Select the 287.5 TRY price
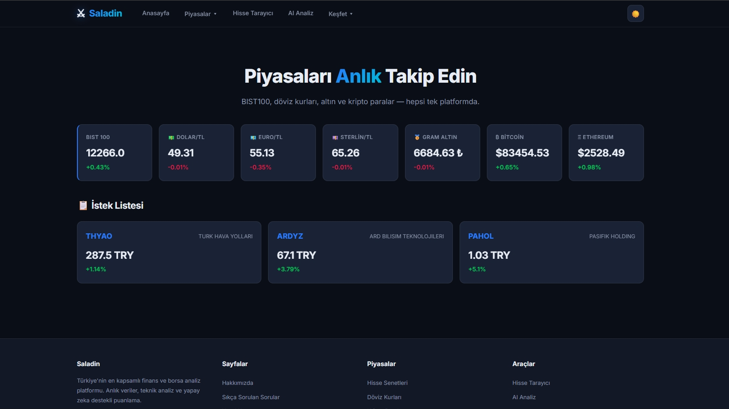Screen dimensions: 729x409 (110, 255)
